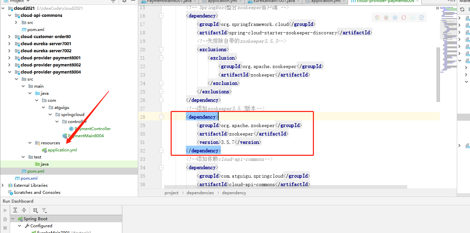Click the editor vertical scrollbar thumb
Image resolution: width=470 pixels, height=233 pixels.
[438, 75]
